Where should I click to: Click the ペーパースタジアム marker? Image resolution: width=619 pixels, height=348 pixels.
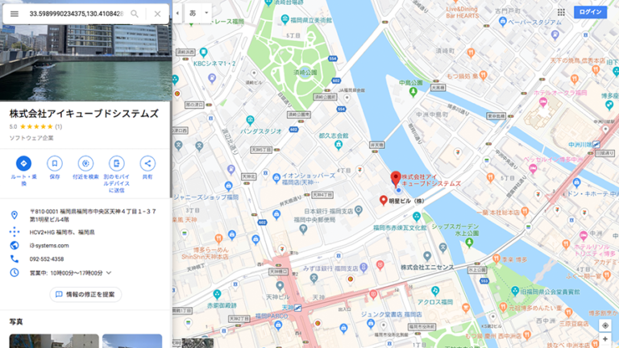coord(503,21)
